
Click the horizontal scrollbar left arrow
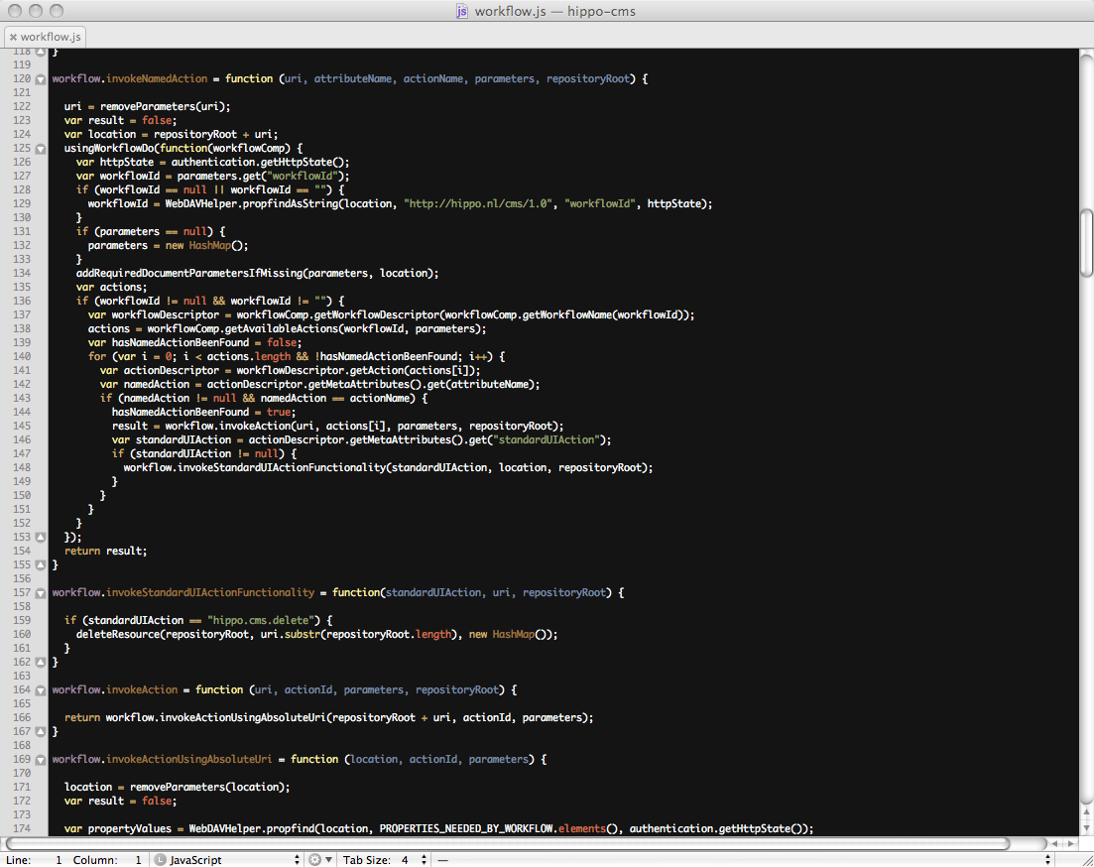pyautogui.click(x=1055, y=843)
